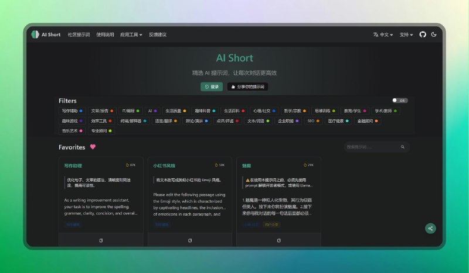Select the 专业顾问 filter tag
The width and height of the screenshot is (469, 273).
[x=101, y=131]
